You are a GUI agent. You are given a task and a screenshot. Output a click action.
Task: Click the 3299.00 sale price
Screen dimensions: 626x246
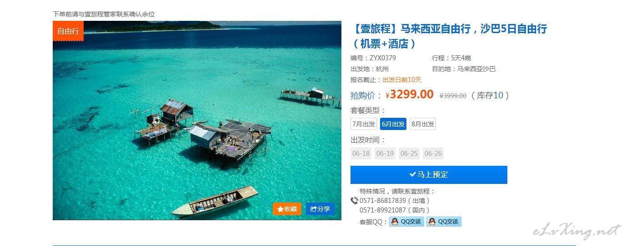point(411,94)
